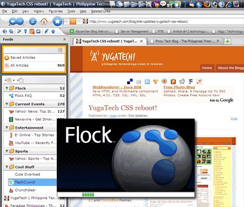Collapse the Current Events folder

[7, 104]
